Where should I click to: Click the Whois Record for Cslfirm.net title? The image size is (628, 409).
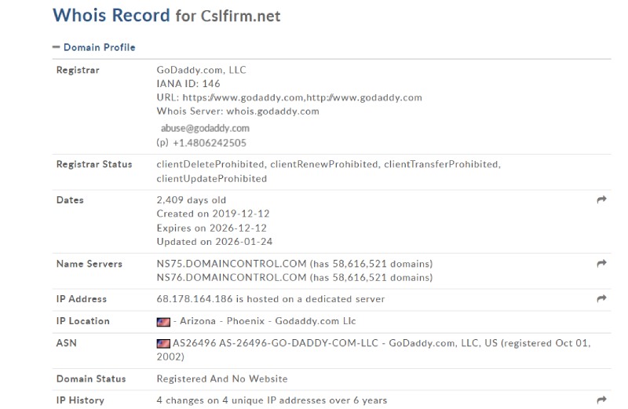point(166,16)
